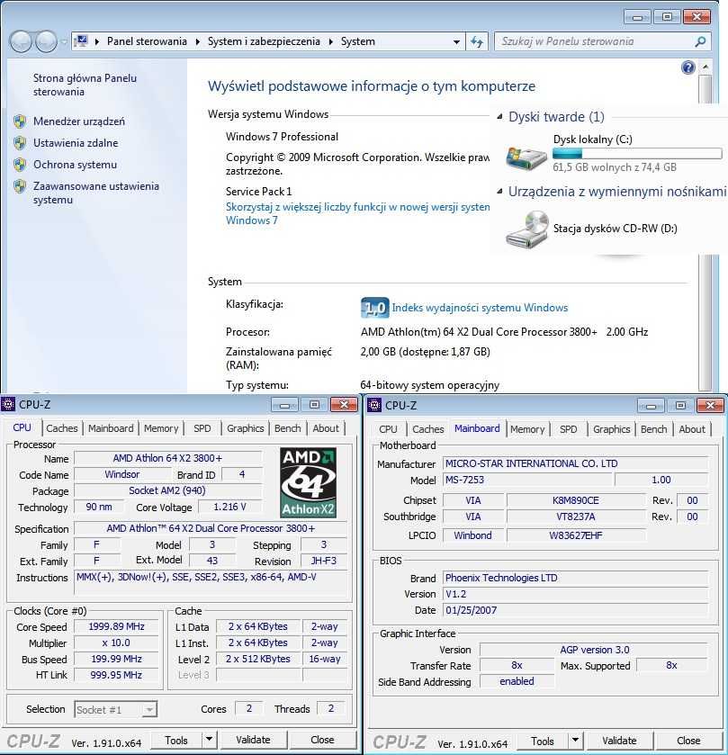Open About tab in right CPU-Z window
The height and width of the screenshot is (755, 728).
692,429
